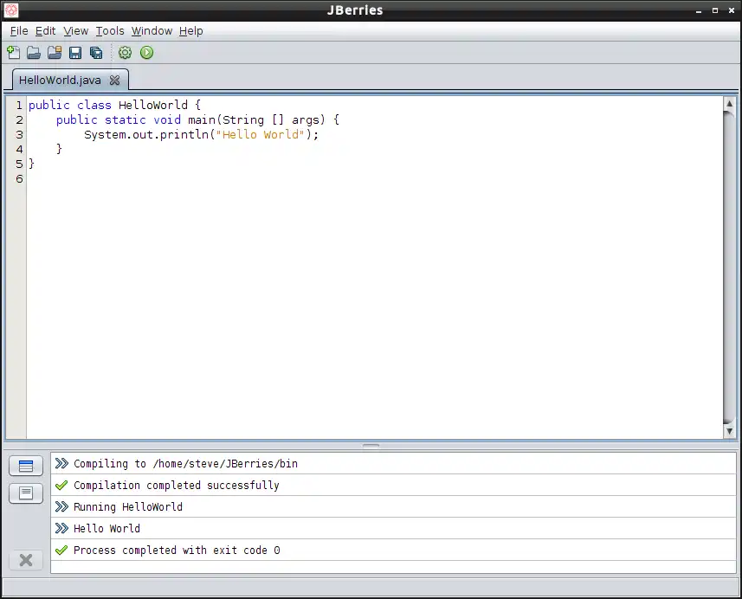This screenshot has height=599, width=742.
Task: Open the Edit menu
Action: point(45,31)
